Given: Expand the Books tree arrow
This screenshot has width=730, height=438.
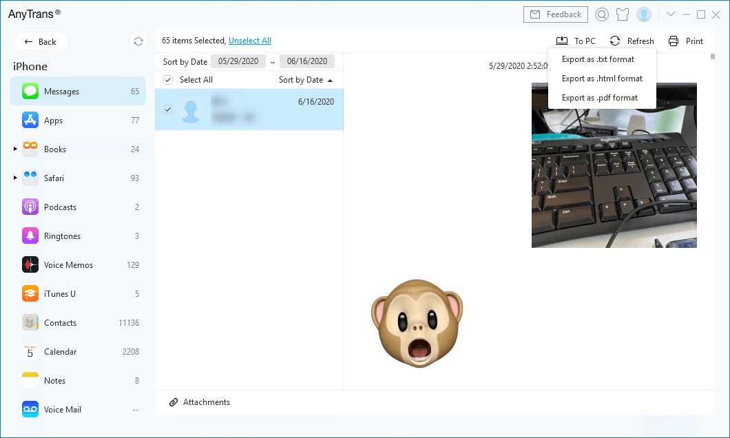Looking at the screenshot, I should (x=15, y=149).
